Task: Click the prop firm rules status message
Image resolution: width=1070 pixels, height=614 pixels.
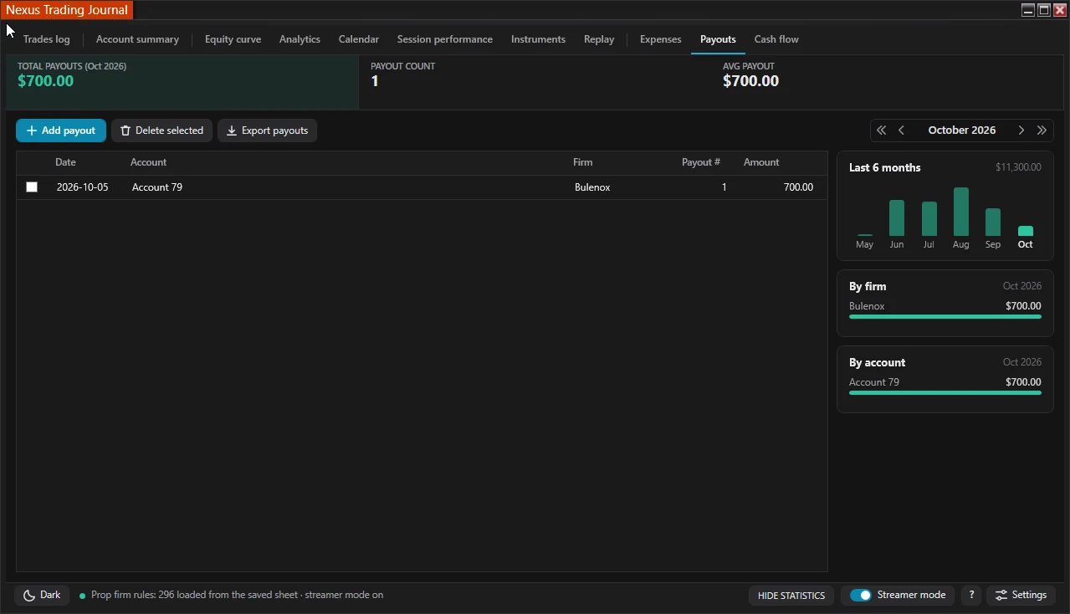Action: [x=238, y=596]
